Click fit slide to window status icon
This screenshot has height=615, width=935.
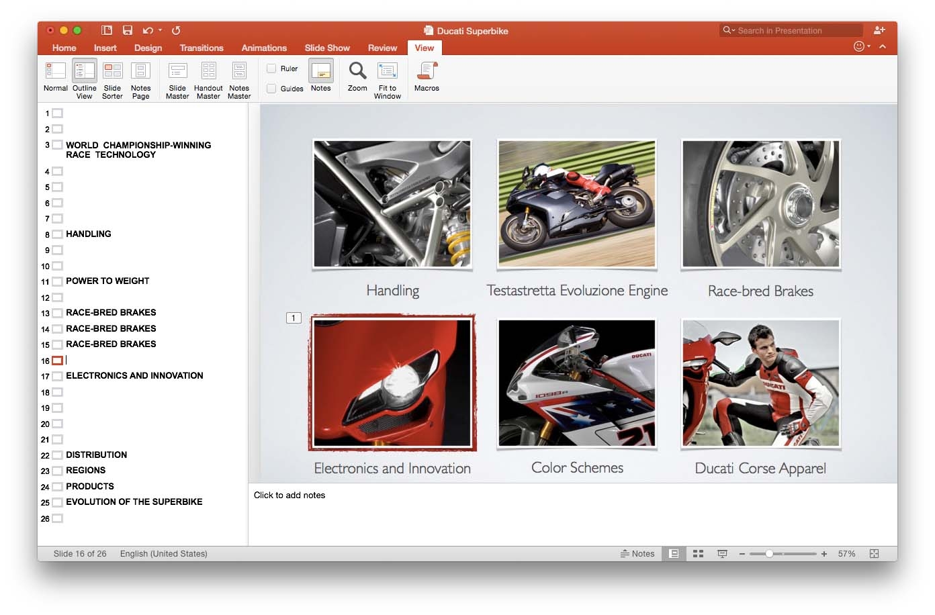(x=874, y=554)
